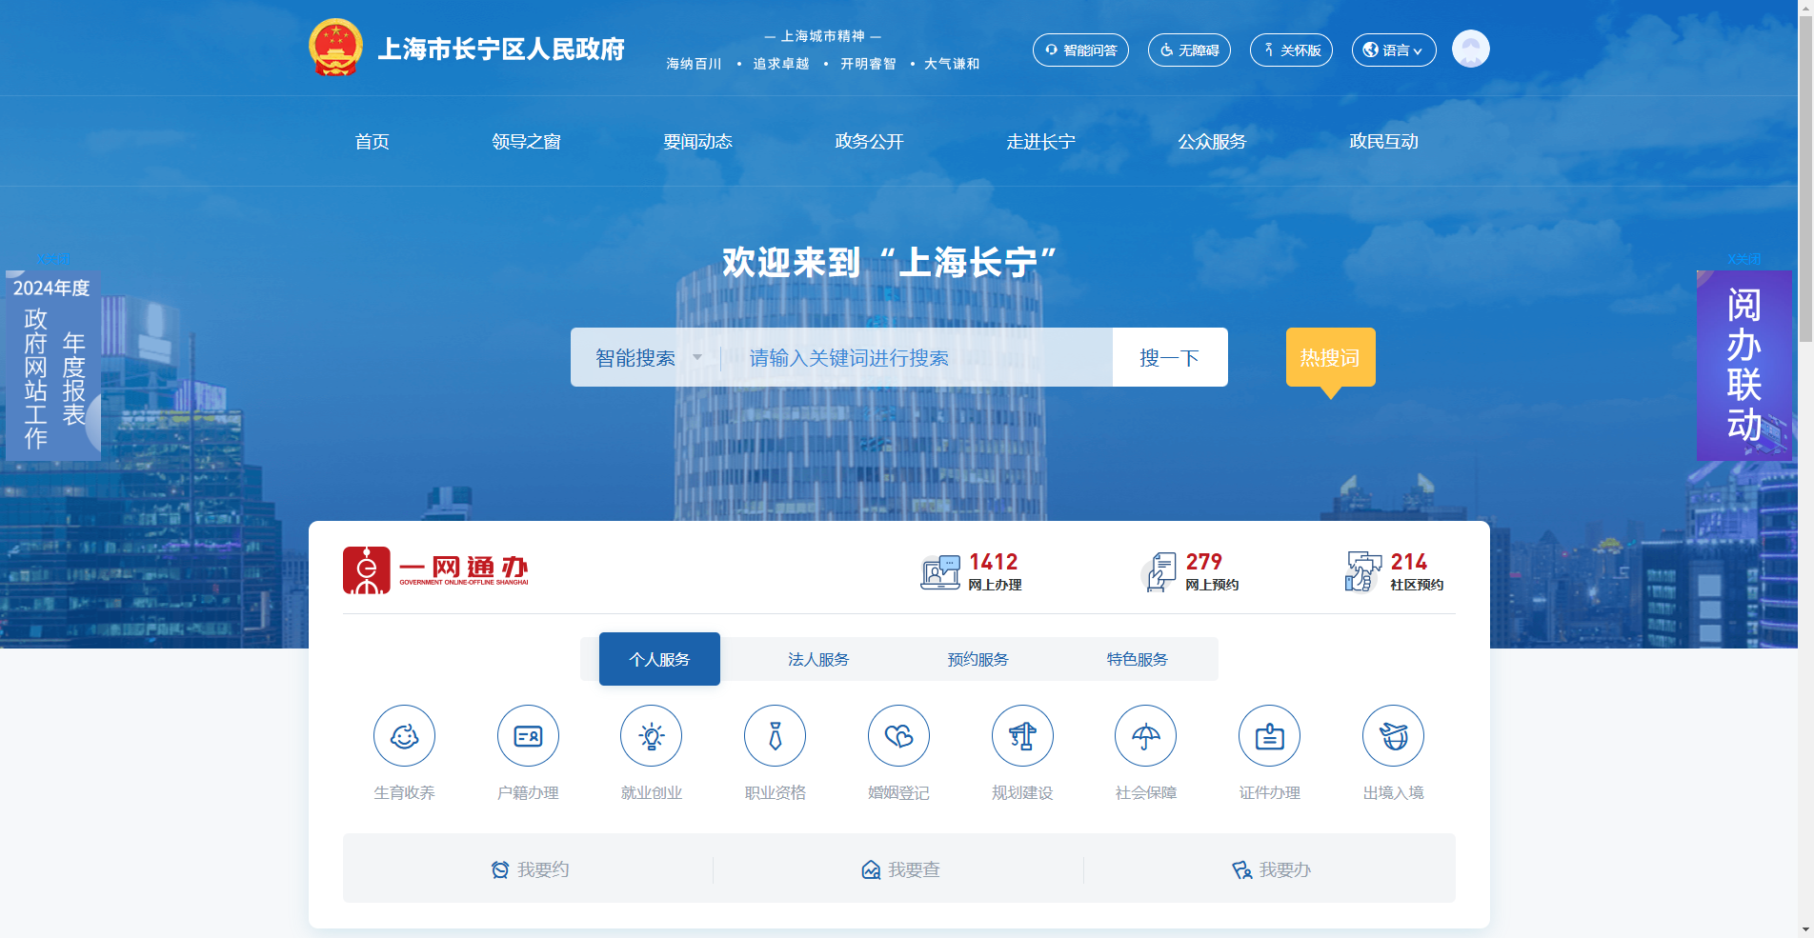The height and width of the screenshot is (938, 1814).
Task: Open the 社会保障 umbrella icon
Action: click(1145, 735)
